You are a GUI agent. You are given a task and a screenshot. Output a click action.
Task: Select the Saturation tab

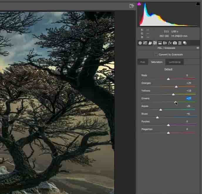[156, 62]
